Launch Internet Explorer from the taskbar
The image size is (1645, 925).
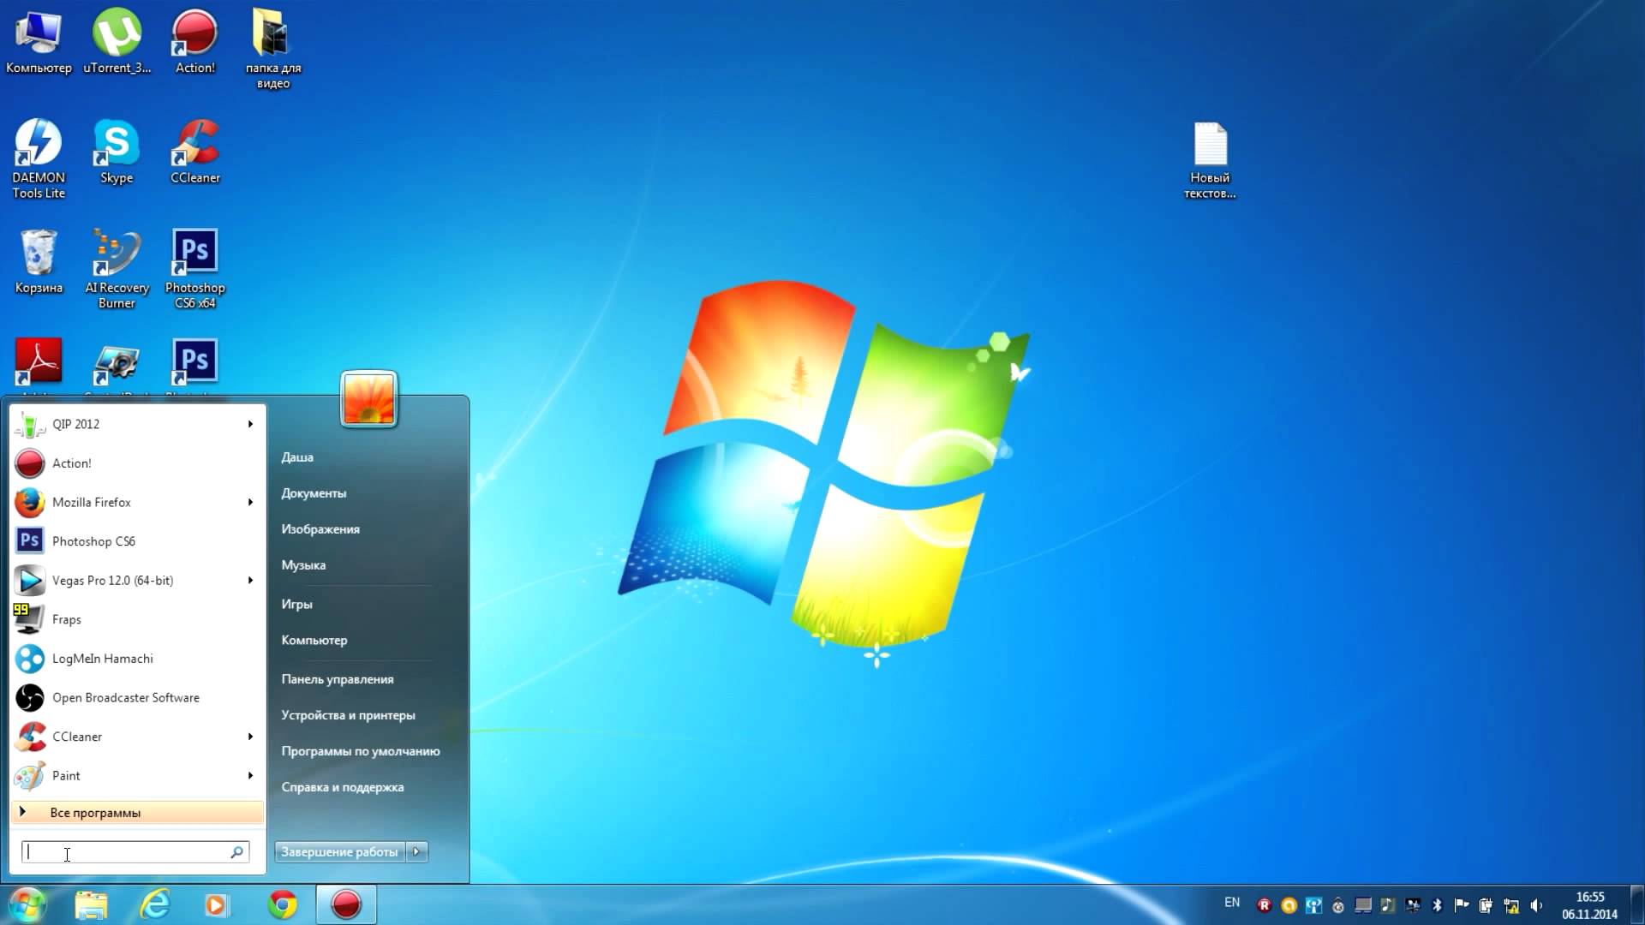(x=155, y=904)
